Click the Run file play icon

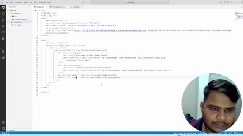(x=241, y=7)
